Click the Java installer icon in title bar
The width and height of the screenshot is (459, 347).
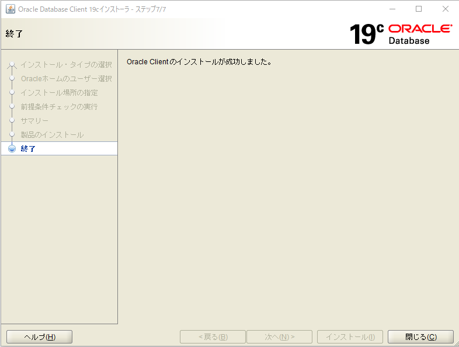pos(11,9)
